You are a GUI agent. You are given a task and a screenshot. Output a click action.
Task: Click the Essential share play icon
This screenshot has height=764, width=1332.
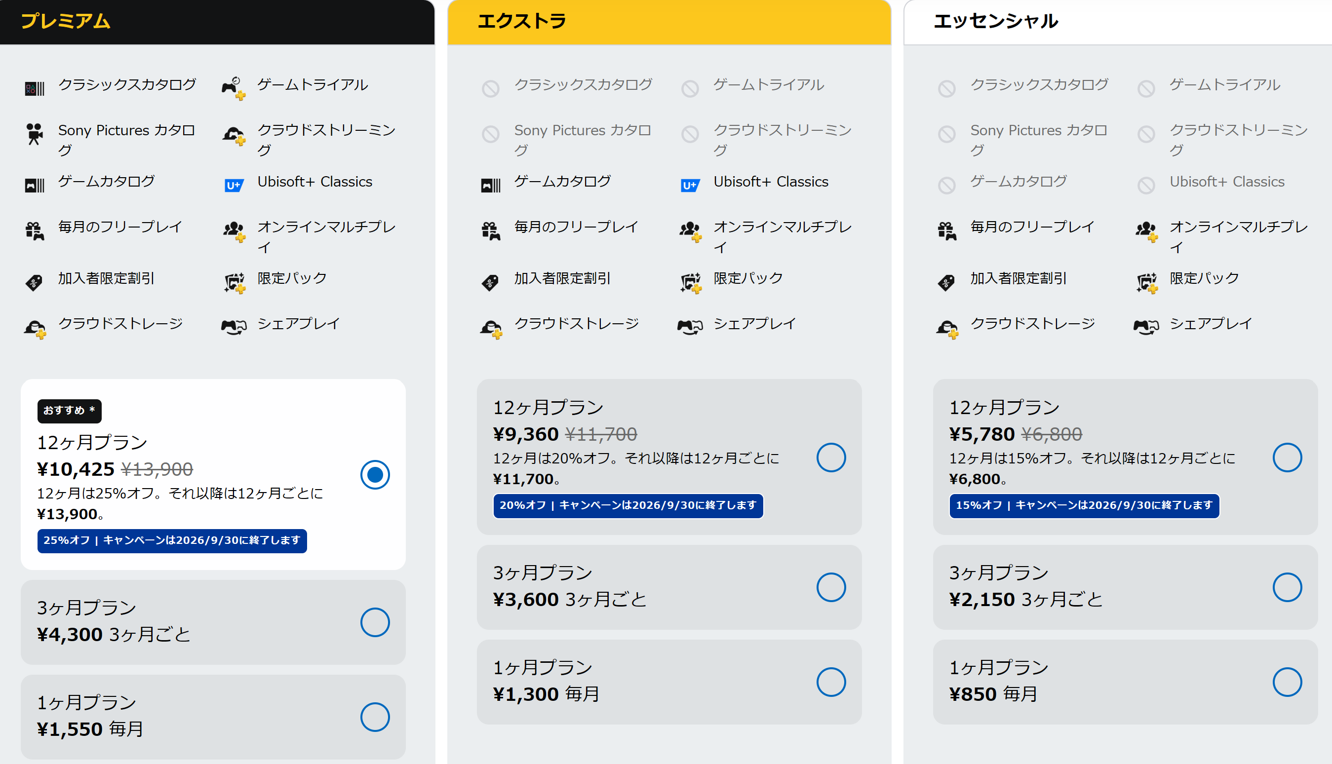click(x=1146, y=327)
